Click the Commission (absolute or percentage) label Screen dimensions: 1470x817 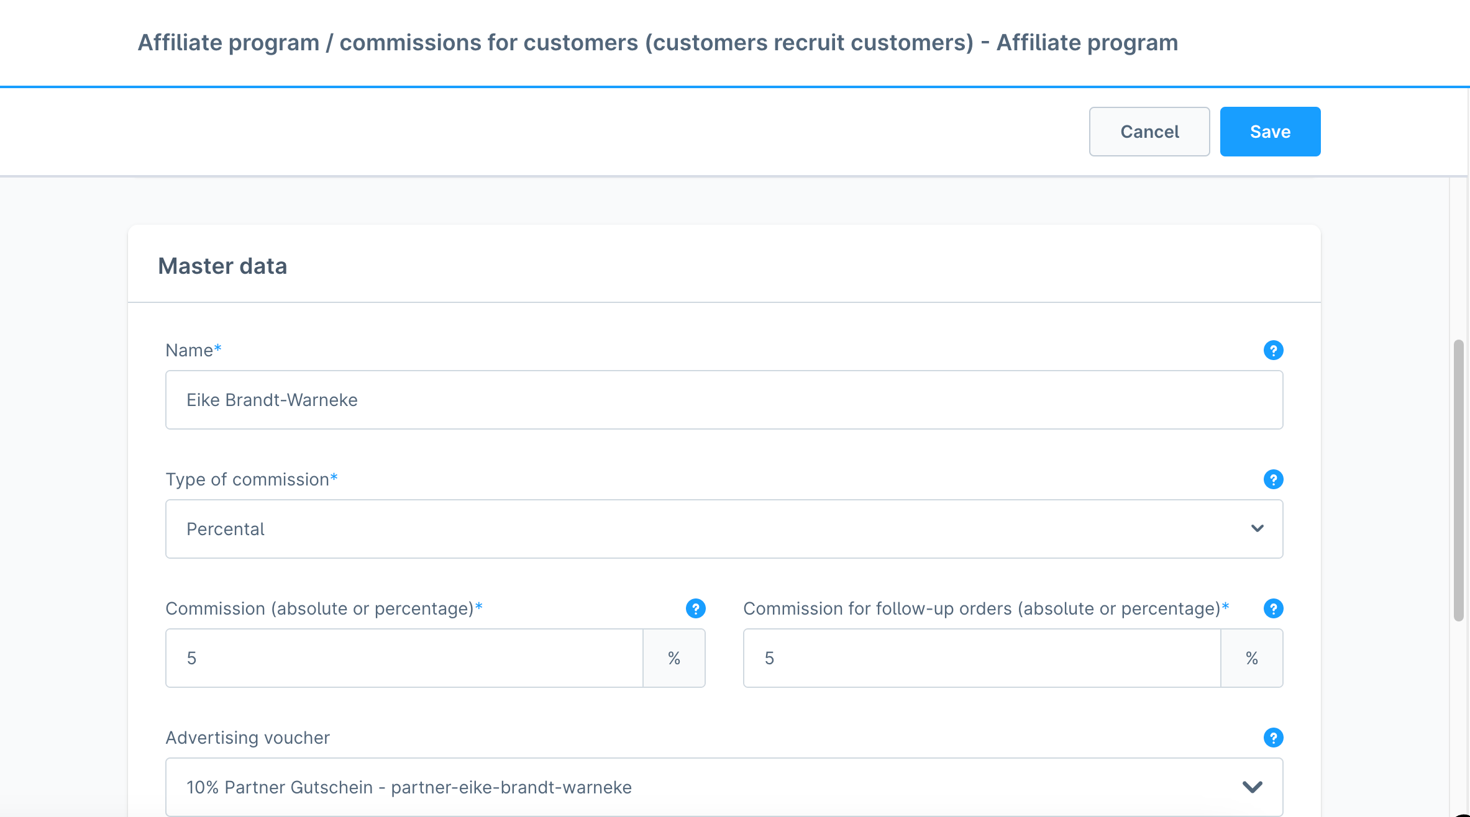pos(324,608)
